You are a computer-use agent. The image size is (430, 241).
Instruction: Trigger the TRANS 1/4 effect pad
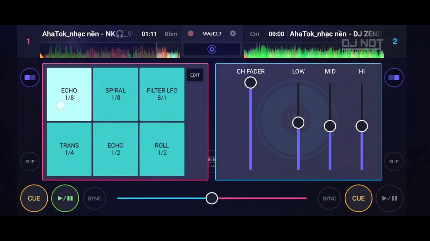(69, 149)
